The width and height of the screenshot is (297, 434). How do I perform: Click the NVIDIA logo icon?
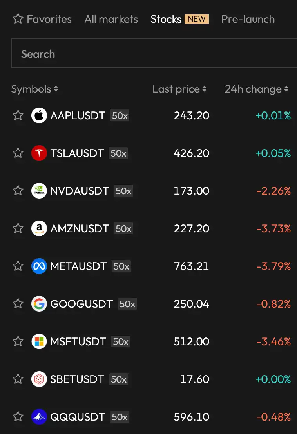pyautogui.click(x=39, y=191)
